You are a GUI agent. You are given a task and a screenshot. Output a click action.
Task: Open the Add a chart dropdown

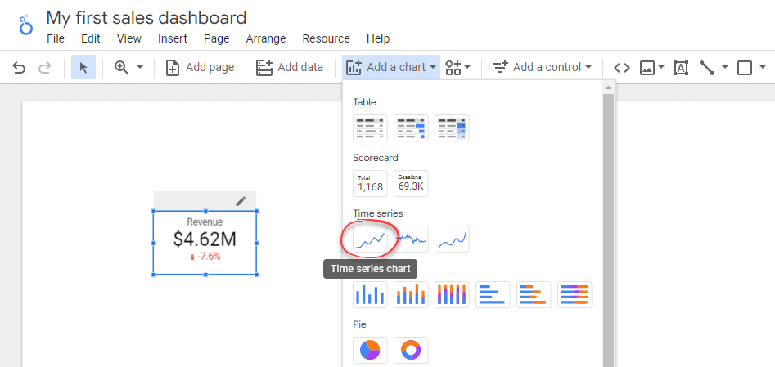pos(391,67)
